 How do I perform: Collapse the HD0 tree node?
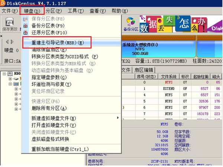click(4, 74)
